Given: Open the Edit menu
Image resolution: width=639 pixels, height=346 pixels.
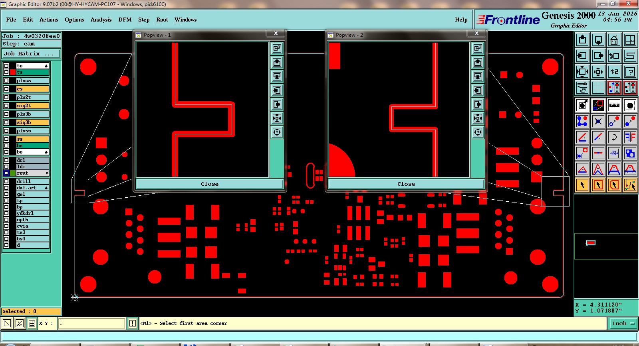Looking at the screenshot, I should pyautogui.click(x=28, y=20).
